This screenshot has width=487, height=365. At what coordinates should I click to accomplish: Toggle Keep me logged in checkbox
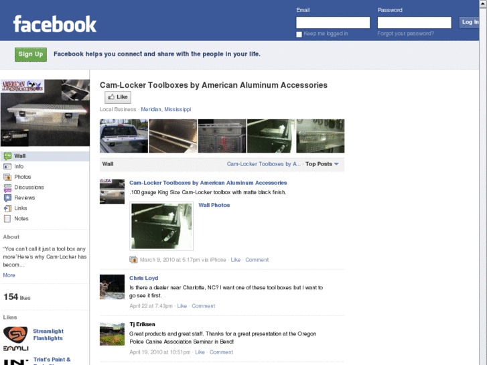(x=299, y=34)
